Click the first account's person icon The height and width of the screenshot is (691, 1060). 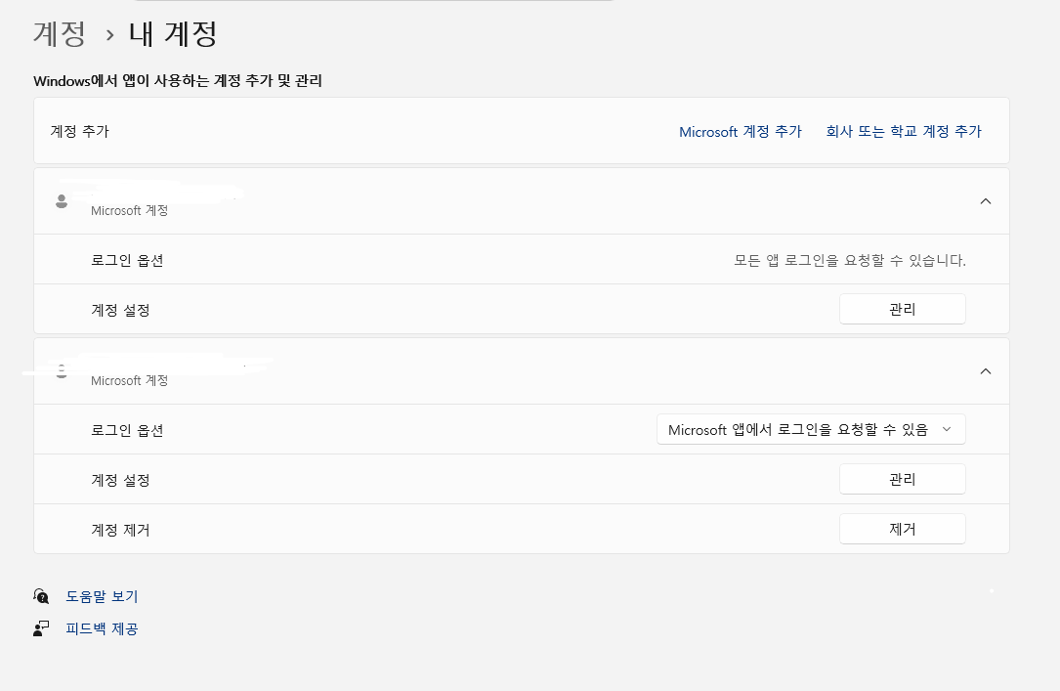(62, 201)
